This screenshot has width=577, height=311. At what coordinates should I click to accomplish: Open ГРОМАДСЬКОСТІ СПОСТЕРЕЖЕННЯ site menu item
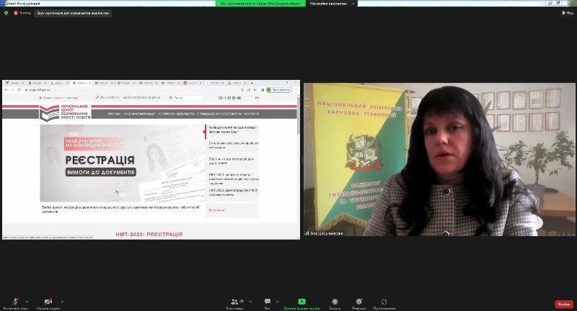pos(219,114)
